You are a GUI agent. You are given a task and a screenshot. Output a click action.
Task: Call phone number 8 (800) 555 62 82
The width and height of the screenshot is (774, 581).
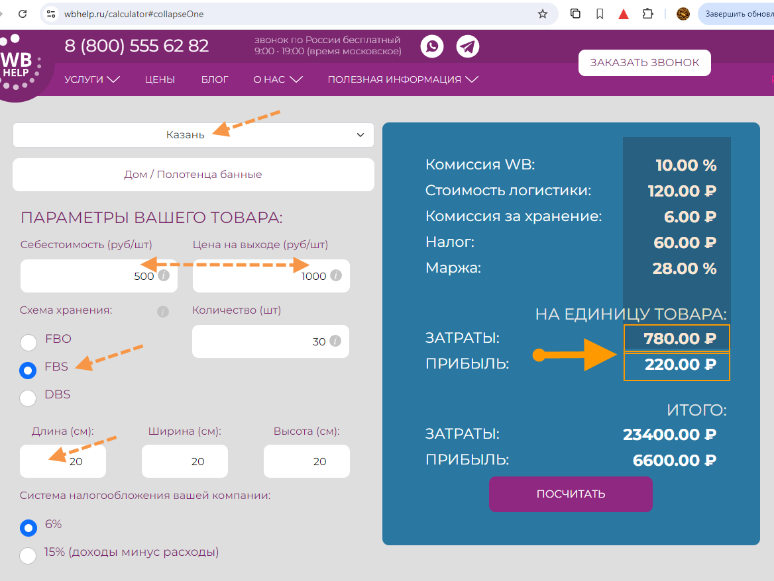tap(137, 46)
